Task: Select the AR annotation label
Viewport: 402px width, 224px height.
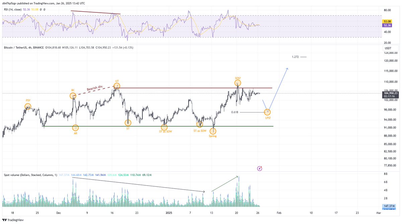Action: tap(75, 133)
